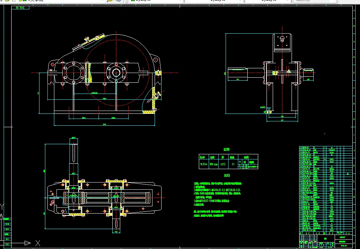Click the inspection cover atop the gearbox housing

tap(88, 42)
